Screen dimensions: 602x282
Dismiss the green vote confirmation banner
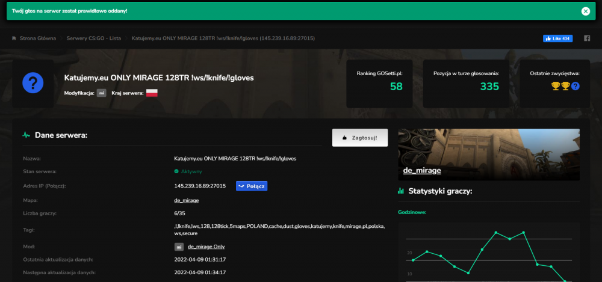point(586,11)
